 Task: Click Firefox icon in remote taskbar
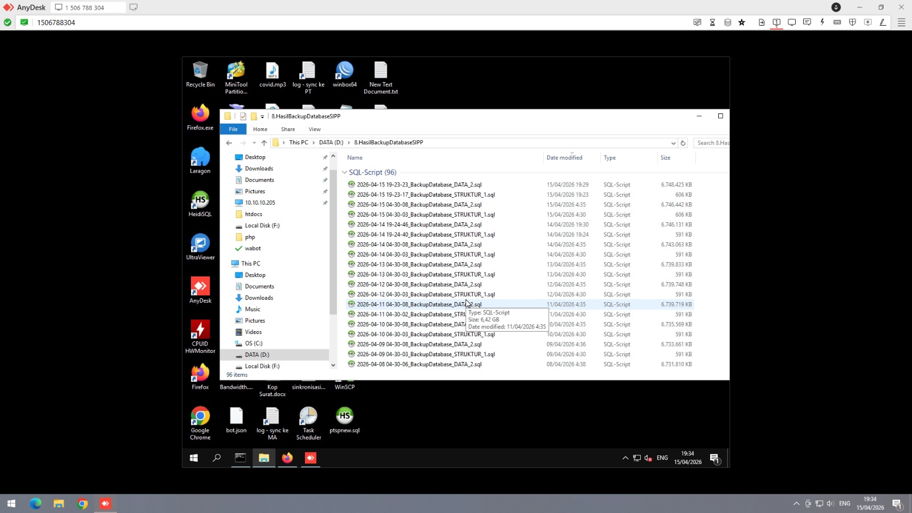coord(287,458)
